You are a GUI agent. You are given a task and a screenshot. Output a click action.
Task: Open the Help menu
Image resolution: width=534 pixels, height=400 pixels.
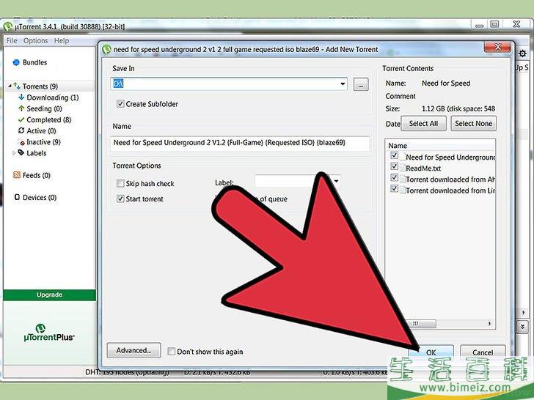(x=62, y=40)
